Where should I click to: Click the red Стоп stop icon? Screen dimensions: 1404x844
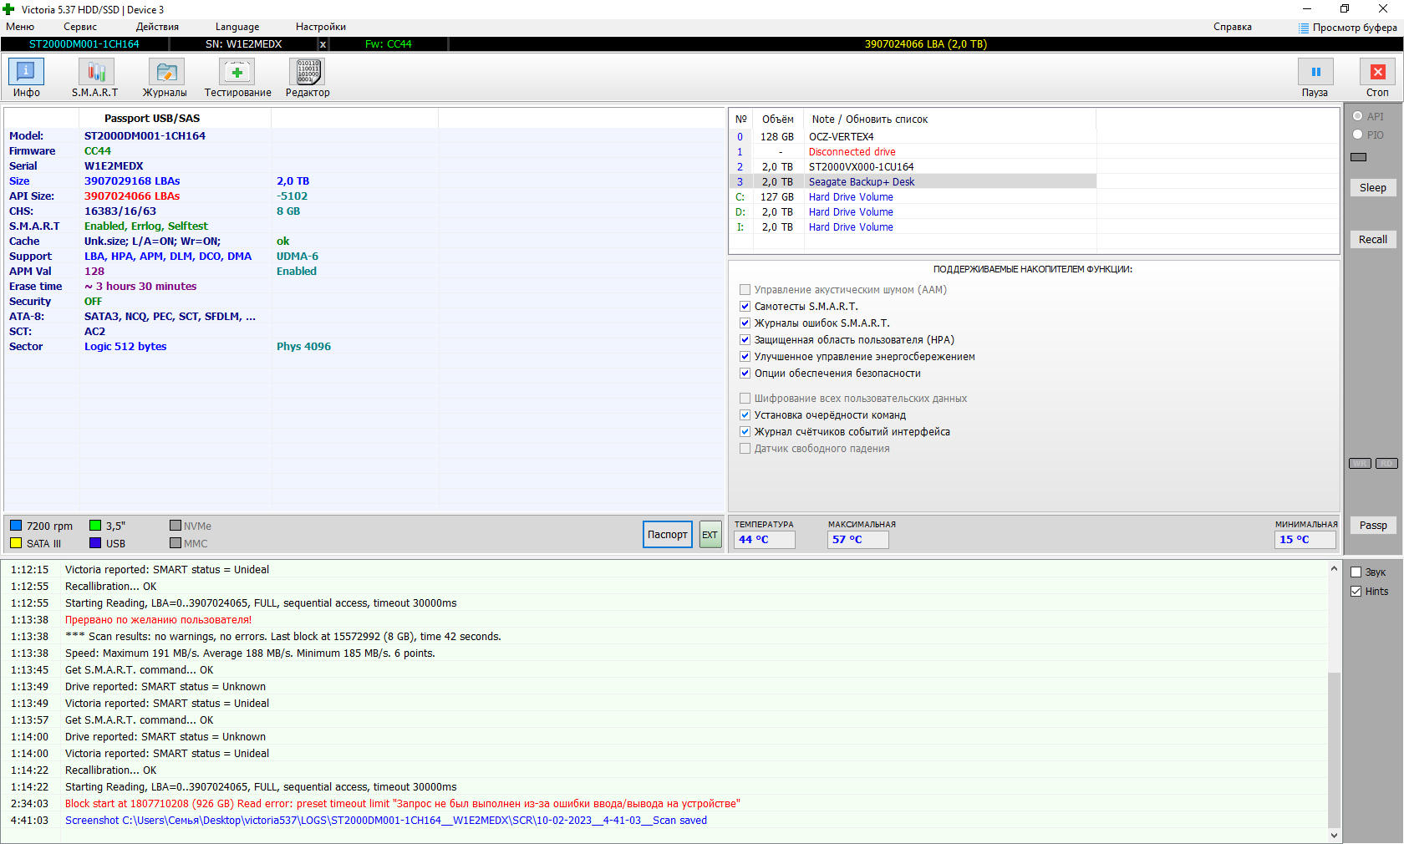click(1377, 72)
